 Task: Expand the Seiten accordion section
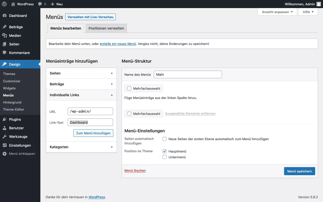tap(81, 73)
